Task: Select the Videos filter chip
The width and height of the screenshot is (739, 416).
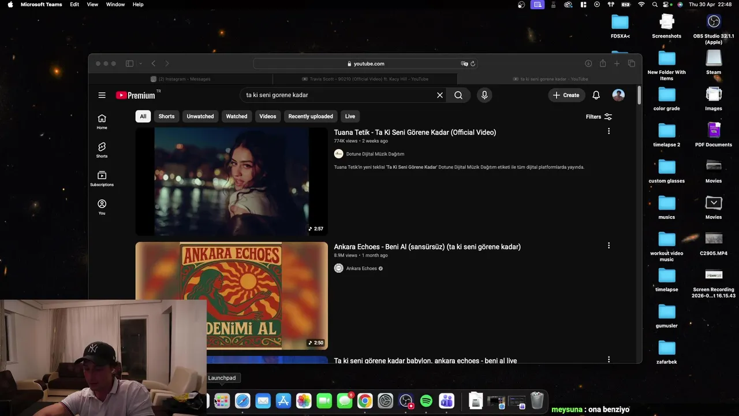Action: click(268, 117)
